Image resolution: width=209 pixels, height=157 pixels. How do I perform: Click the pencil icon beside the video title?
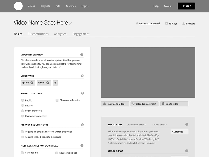pyautogui.click(x=71, y=23)
